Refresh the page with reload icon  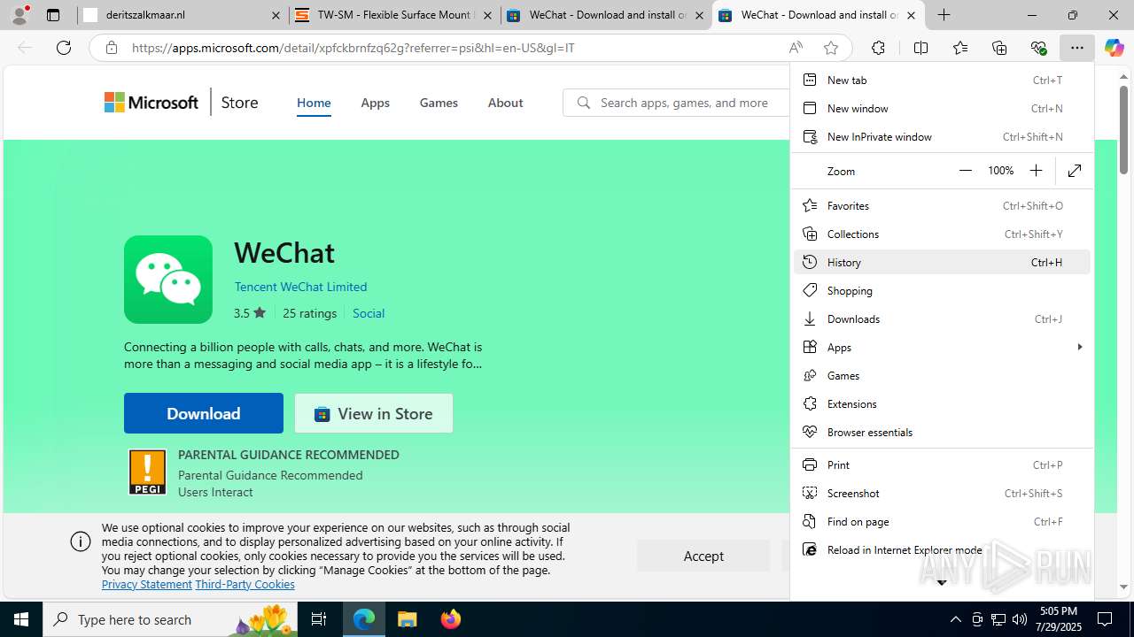pyautogui.click(x=64, y=48)
